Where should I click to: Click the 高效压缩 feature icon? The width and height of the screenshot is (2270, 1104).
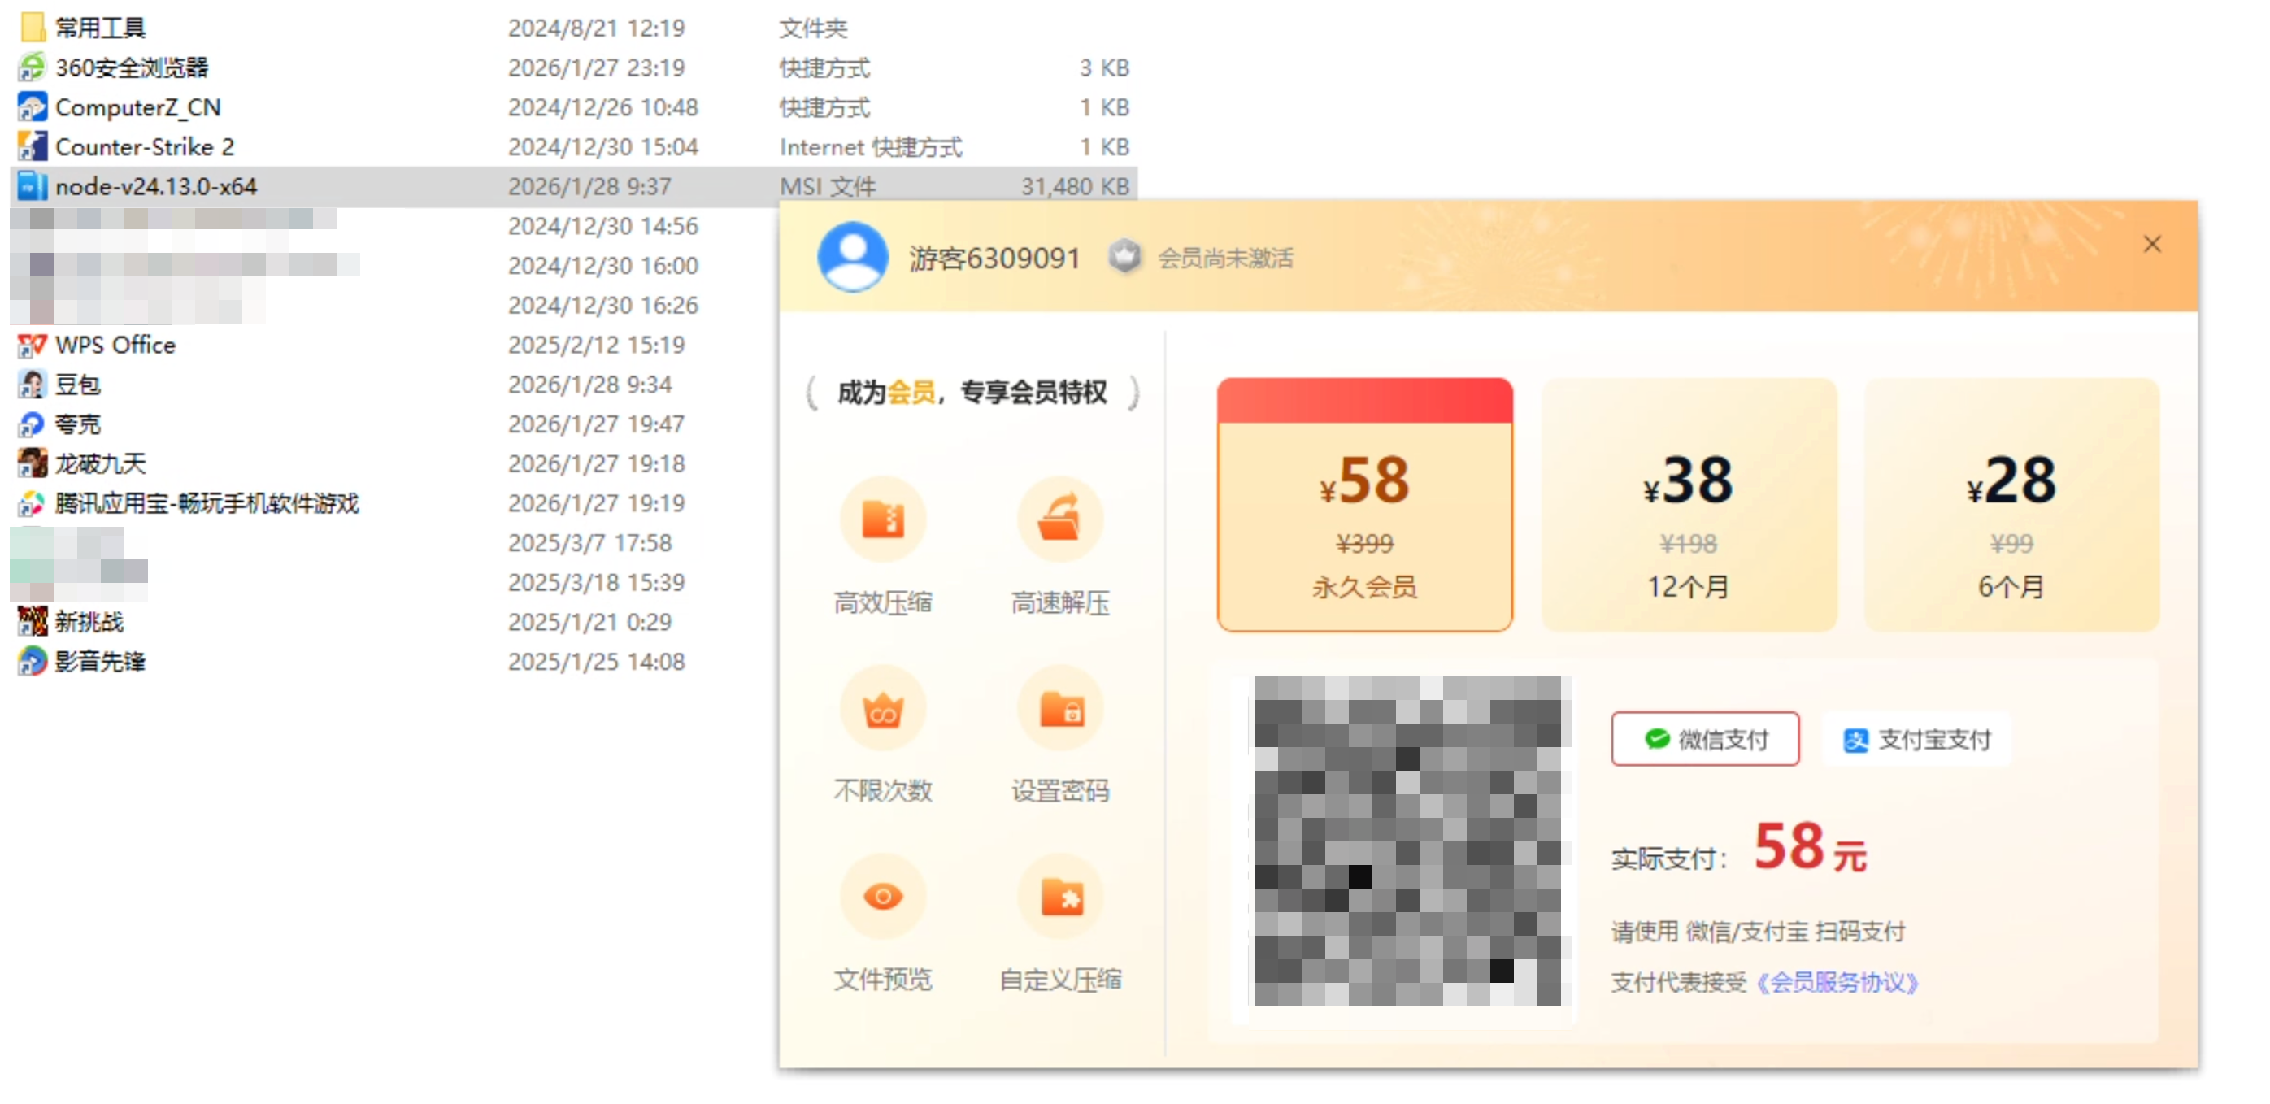pos(882,519)
